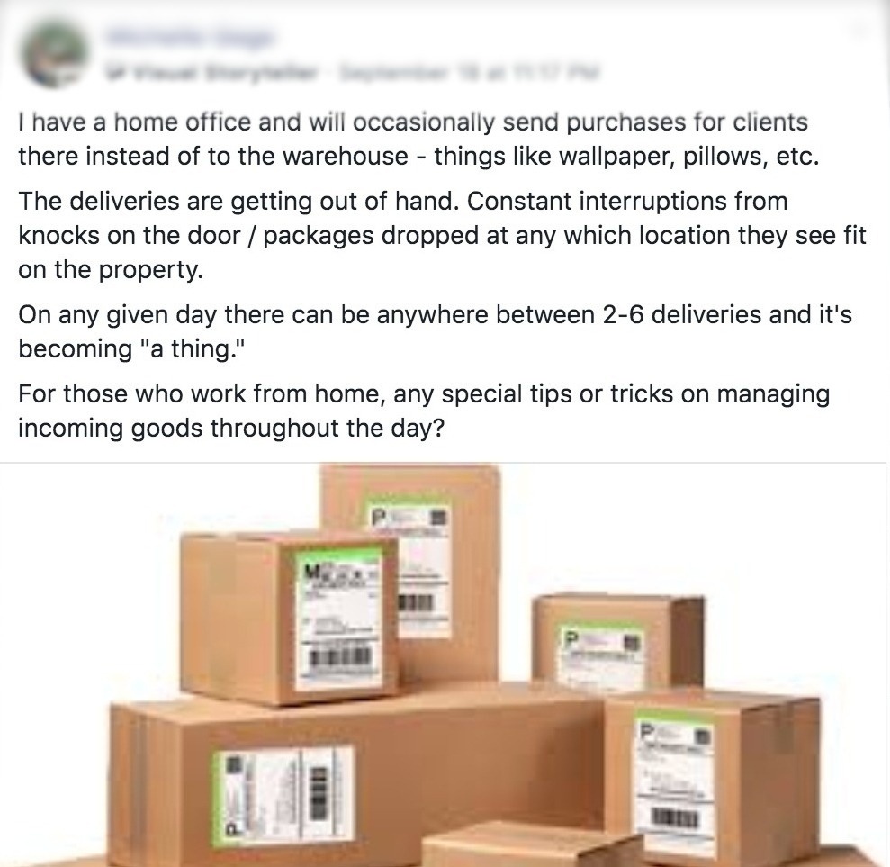The image size is (890, 867).
Task: Click the question about managing incoming goods
Action: point(424,411)
